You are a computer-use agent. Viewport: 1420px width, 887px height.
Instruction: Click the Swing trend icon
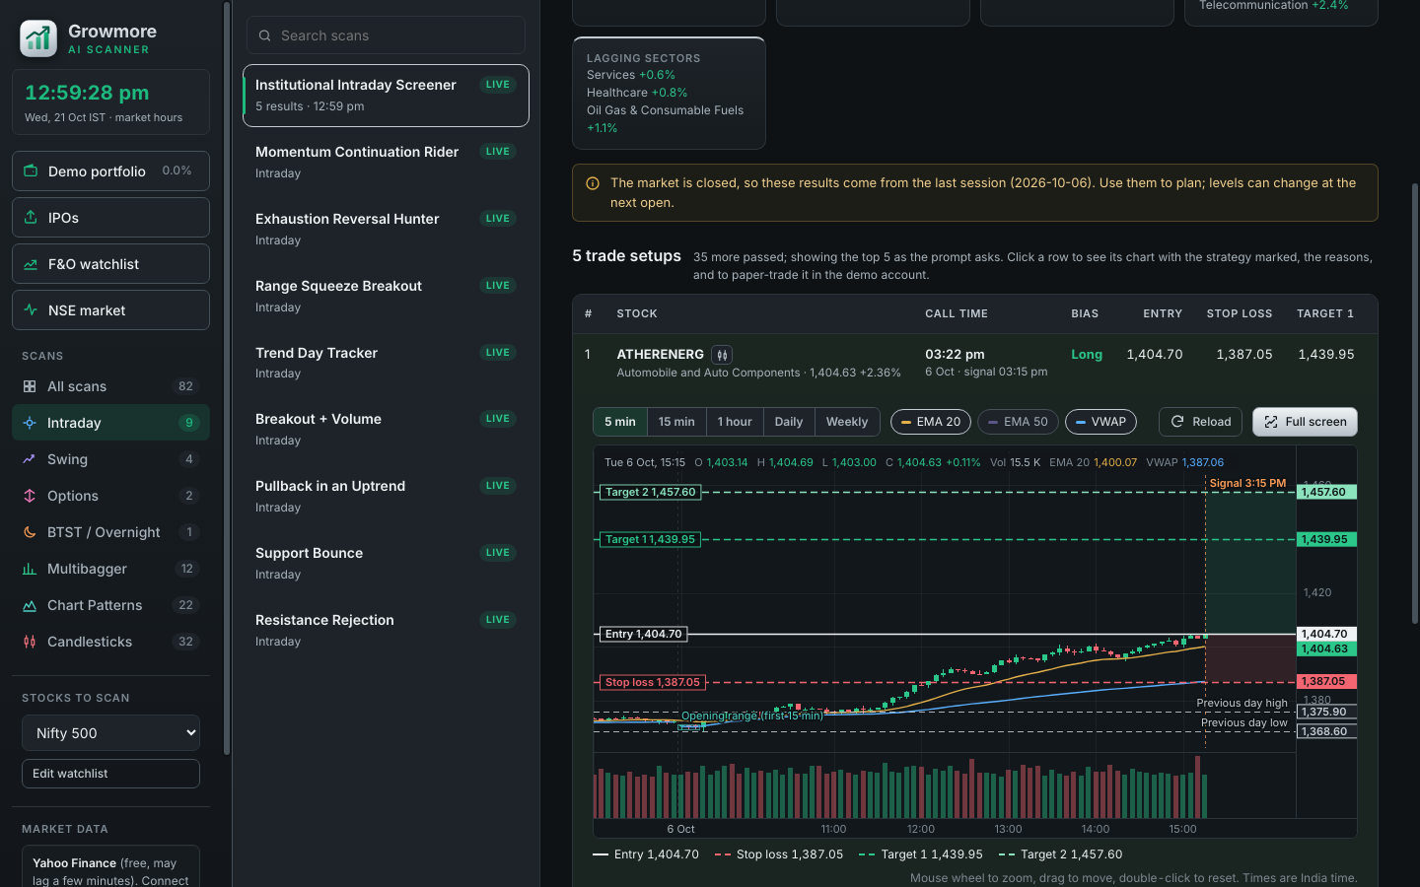[30, 459]
